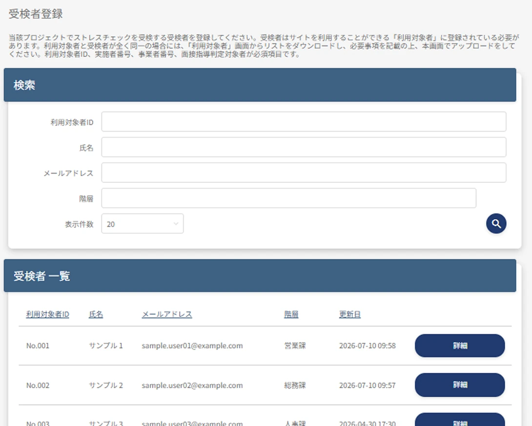Open 詳細 for the No.002 row

460,385
